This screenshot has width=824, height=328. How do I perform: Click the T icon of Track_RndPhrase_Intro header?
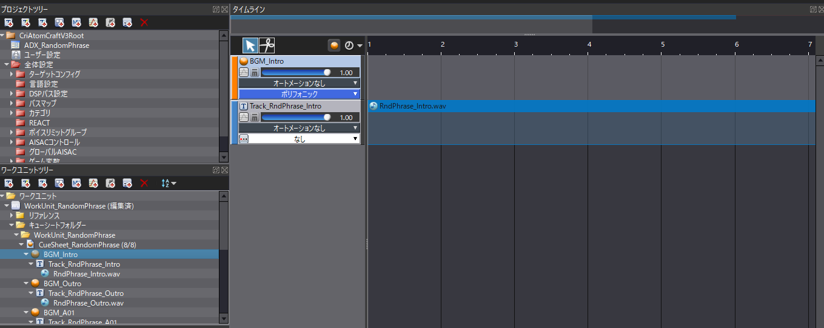[244, 106]
